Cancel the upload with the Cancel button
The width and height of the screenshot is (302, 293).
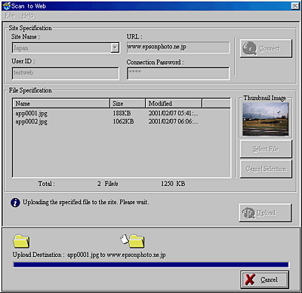click(265, 279)
